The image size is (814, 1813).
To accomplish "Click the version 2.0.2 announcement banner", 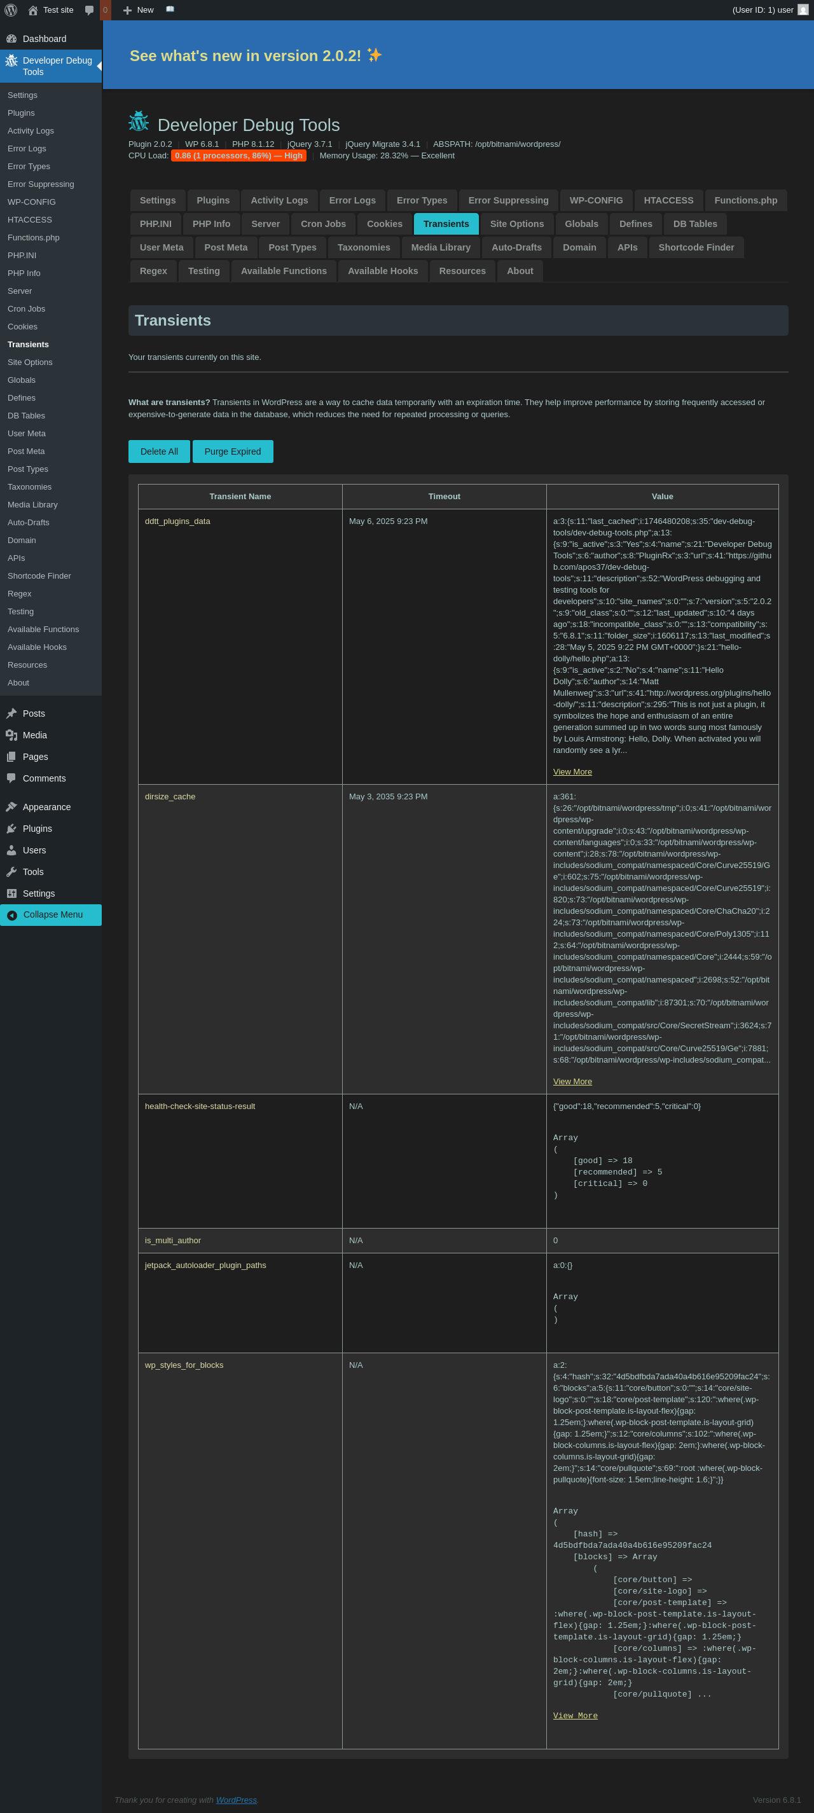I will tap(256, 55).
